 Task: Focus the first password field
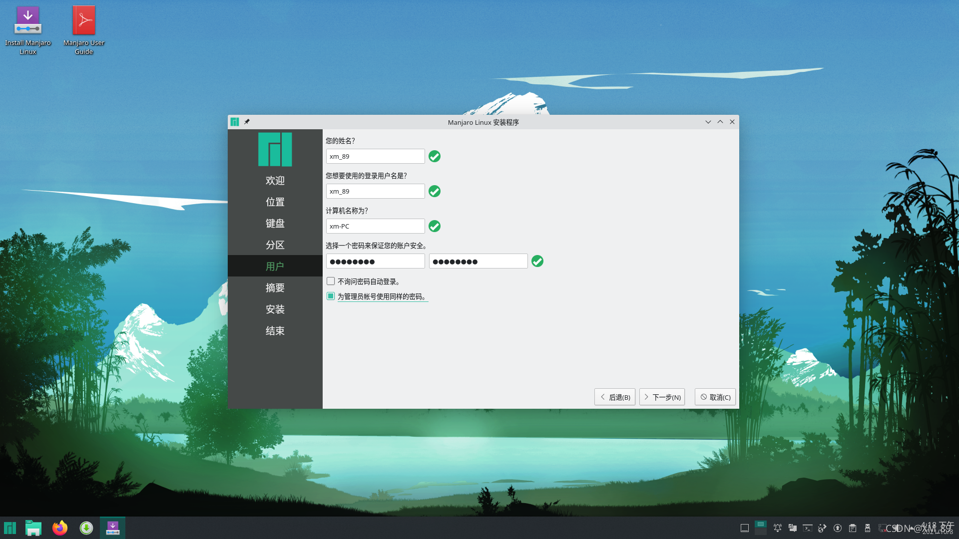(x=376, y=261)
